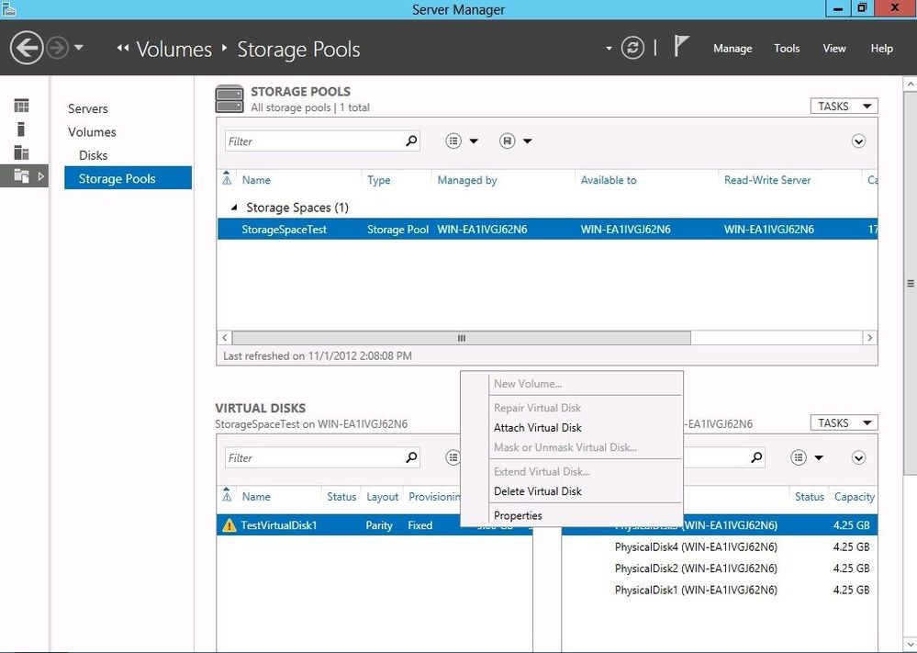Select Properties in context menu
This screenshot has width=917, height=653.
pyautogui.click(x=518, y=515)
